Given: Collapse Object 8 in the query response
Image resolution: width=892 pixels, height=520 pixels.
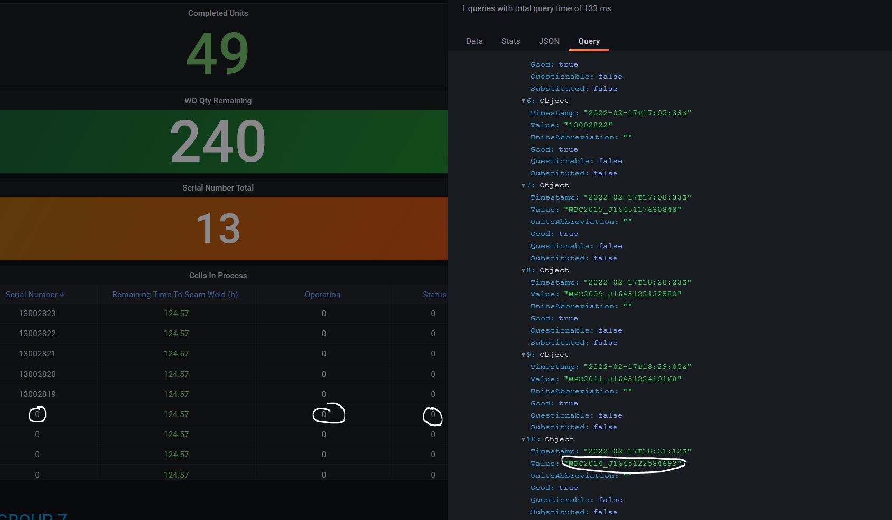Looking at the screenshot, I should coord(523,270).
